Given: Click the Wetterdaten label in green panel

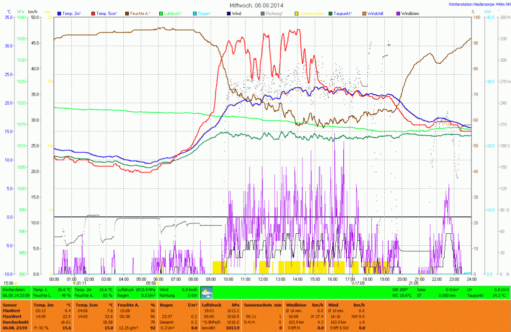Looking at the screenshot, I should click(13, 289).
